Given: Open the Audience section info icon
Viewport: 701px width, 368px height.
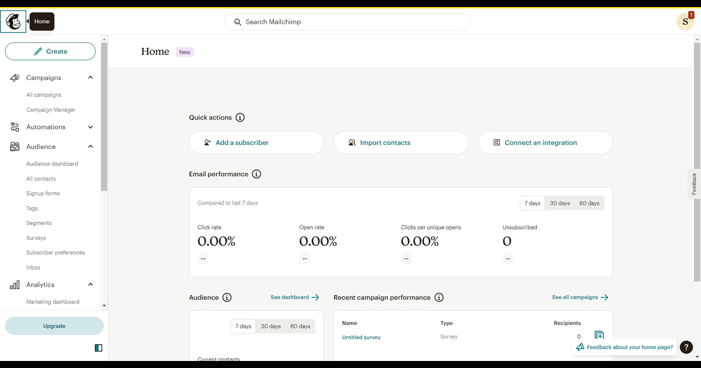Looking at the screenshot, I should (227, 297).
